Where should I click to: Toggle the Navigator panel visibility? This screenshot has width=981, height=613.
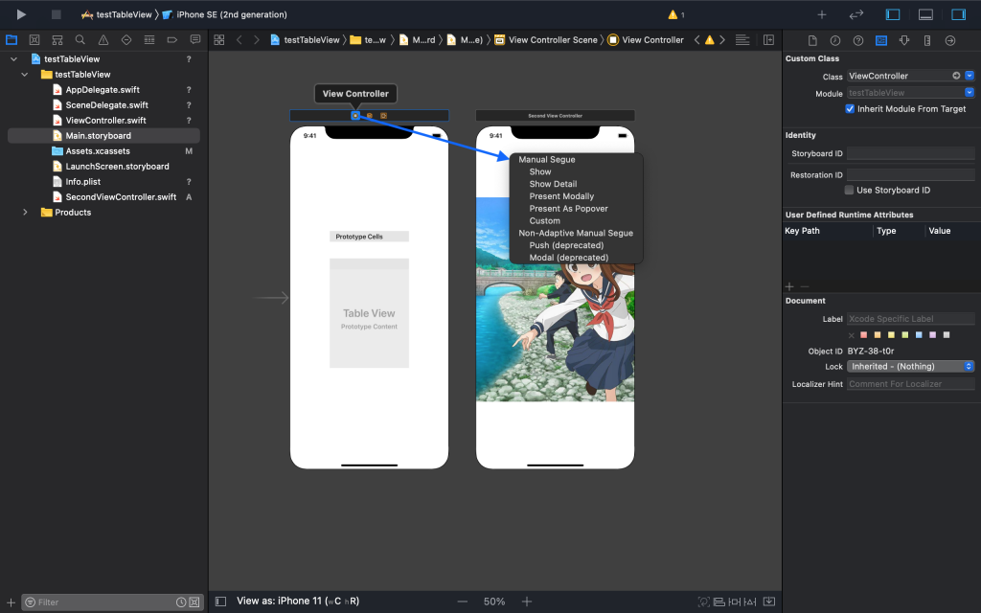tap(893, 14)
